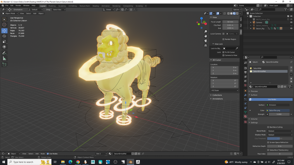294x165 pixels.
Task: Expand the Collections panel
Action: tap(217, 95)
